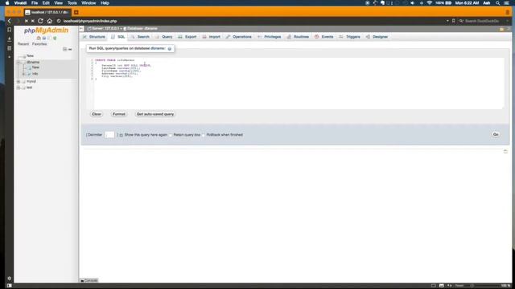Open a new browser tab
515x289 pixels.
(76, 13)
